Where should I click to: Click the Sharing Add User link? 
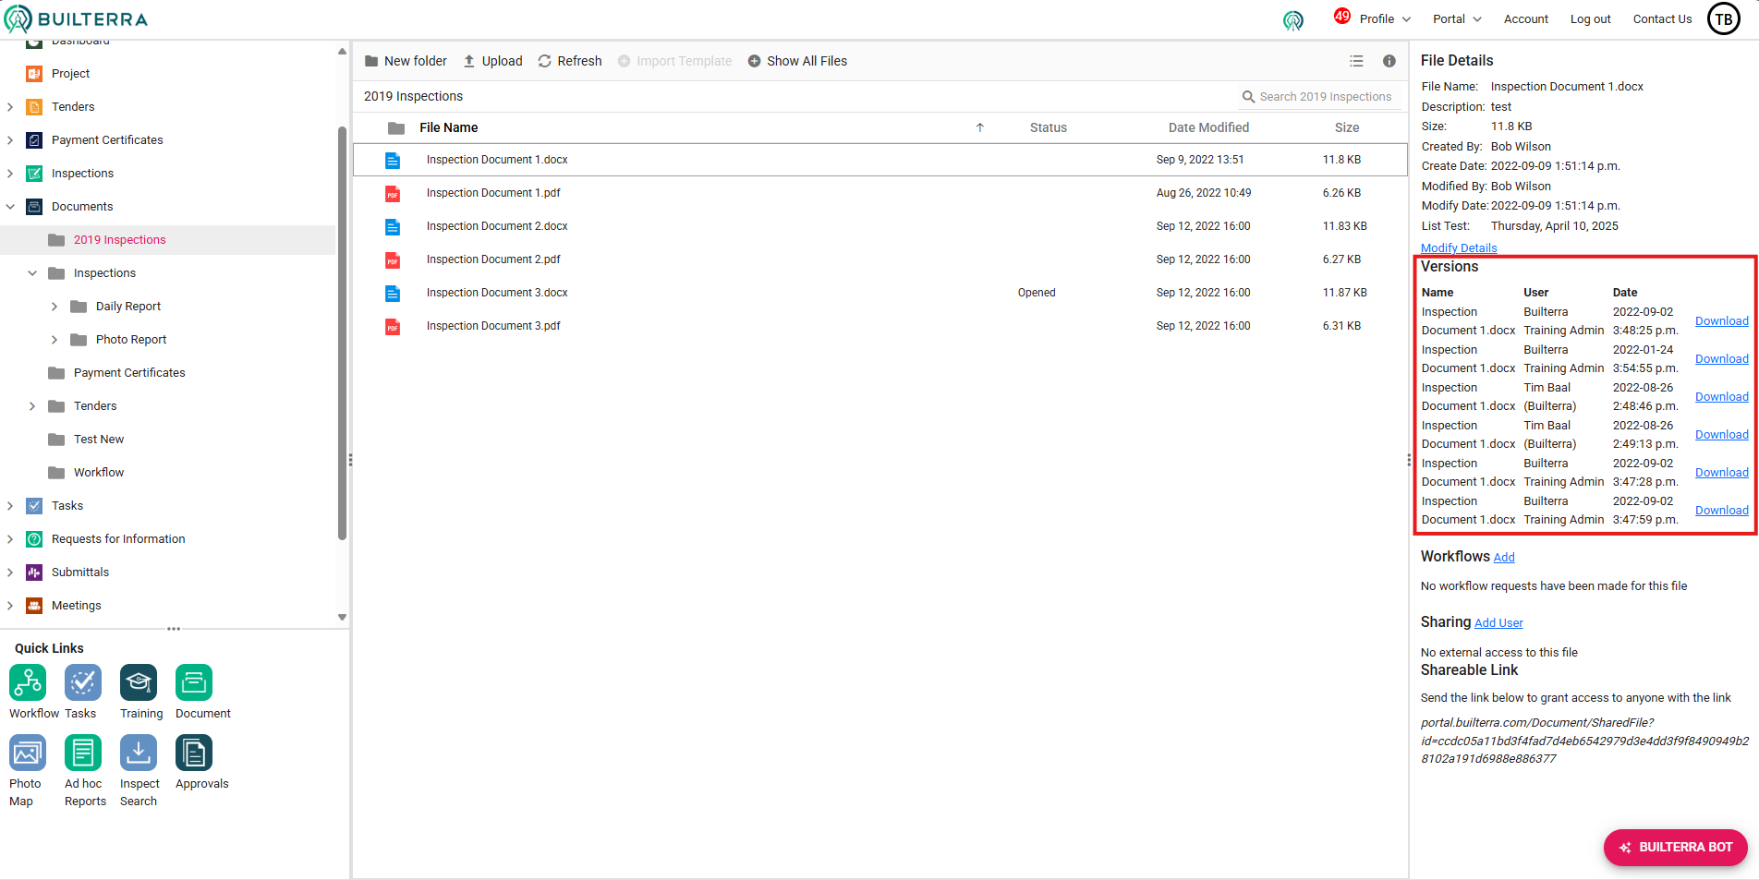[x=1498, y=622]
